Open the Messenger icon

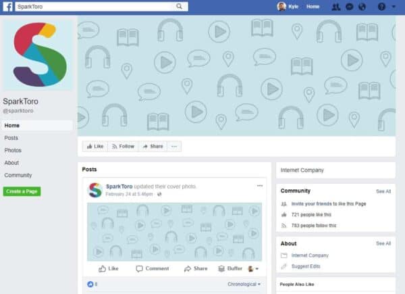click(350, 7)
